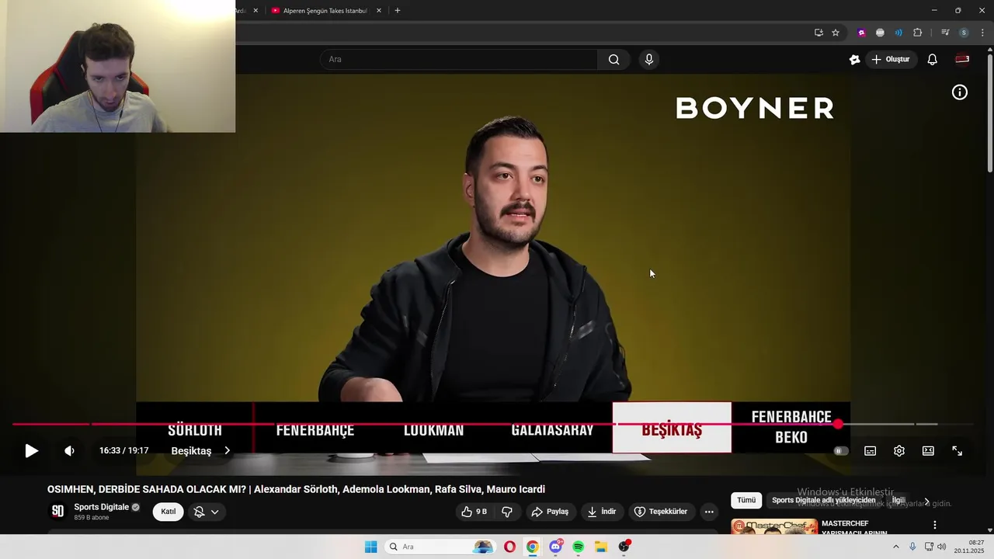Open the player settings gear
Screen dimensions: 994x559
(x=899, y=451)
